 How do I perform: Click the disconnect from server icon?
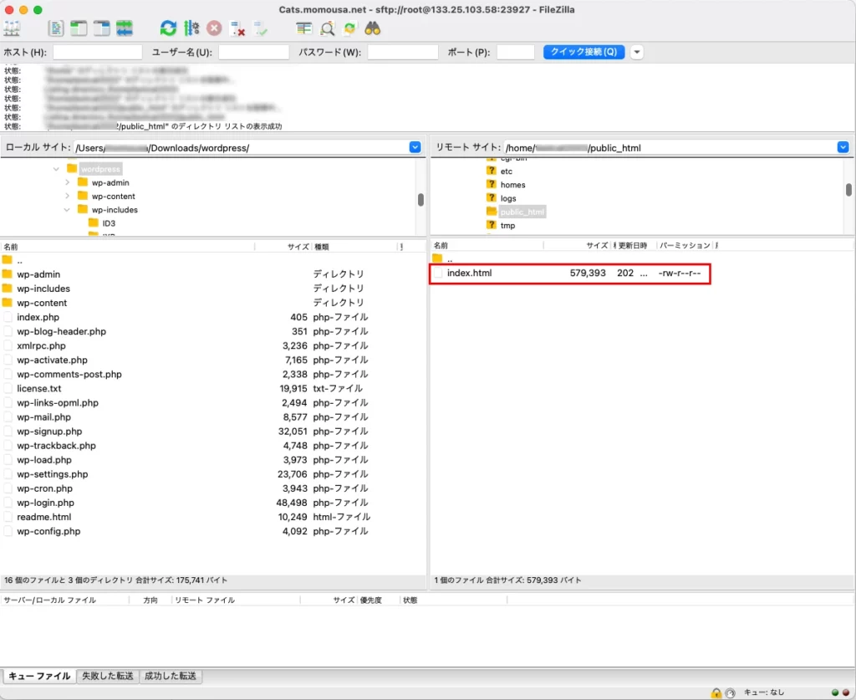click(x=237, y=28)
